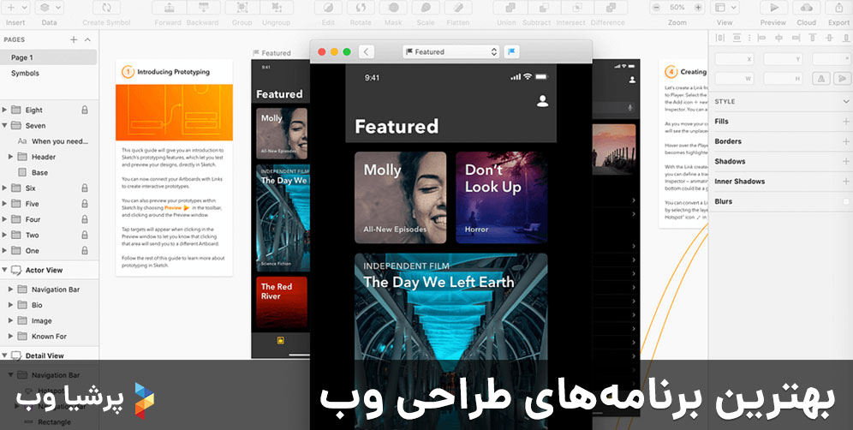The image size is (853, 430).
Task: Click the zoom in plus button
Action: tap(699, 8)
